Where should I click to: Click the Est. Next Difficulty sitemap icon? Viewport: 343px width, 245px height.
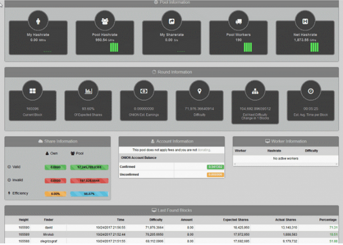pos(255,91)
